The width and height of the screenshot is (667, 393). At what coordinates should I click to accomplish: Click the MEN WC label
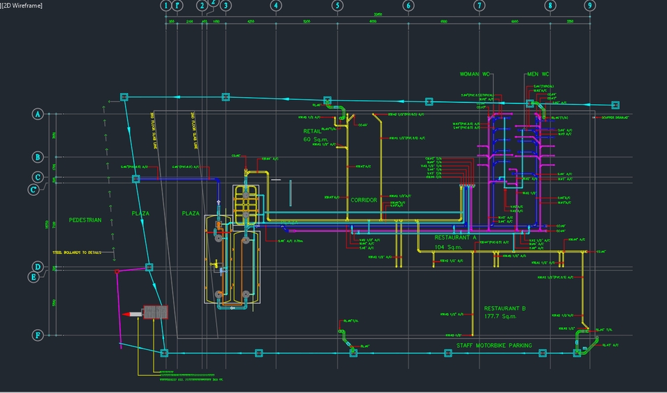click(538, 74)
